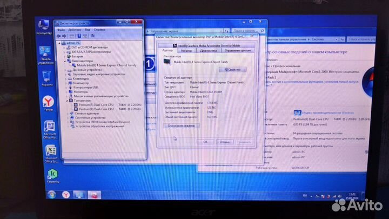Collapse the Видеоадаптеры node
The image size is (389, 219).
[65, 61]
